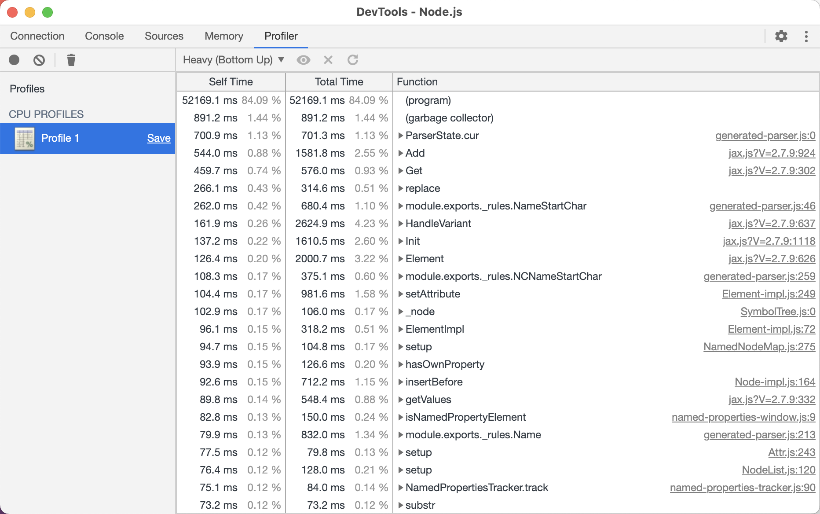
Task: Save Profile 1 via the Save link
Action: [x=159, y=138]
